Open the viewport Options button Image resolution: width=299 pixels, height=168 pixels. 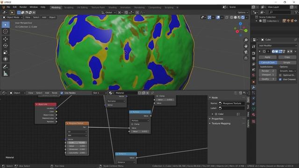tap(242, 13)
